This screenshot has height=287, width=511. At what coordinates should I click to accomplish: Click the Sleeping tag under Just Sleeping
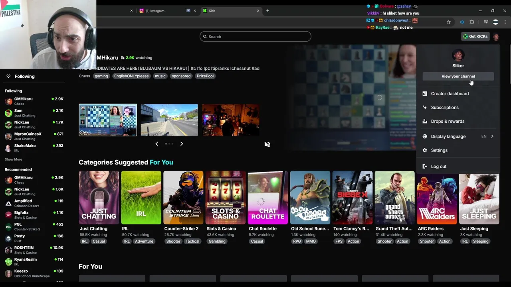pos(481,242)
